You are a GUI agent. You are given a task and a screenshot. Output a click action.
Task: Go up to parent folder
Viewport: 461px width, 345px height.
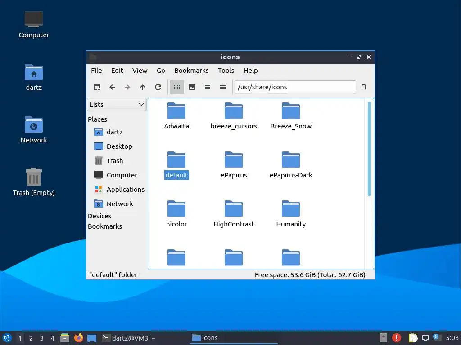coord(143,87)
